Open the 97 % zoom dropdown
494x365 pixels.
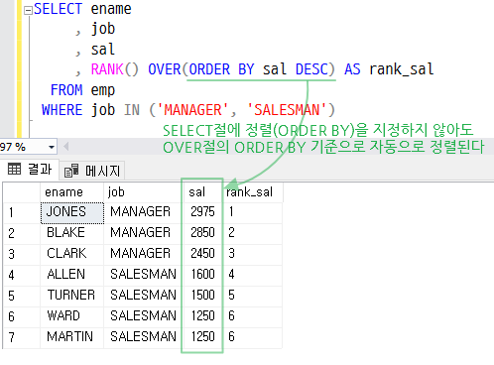pos(52,147)
